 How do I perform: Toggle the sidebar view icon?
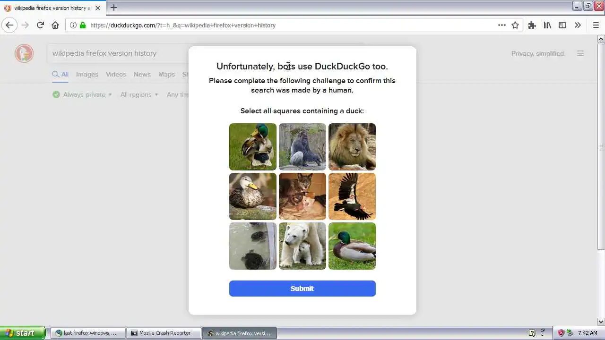pyautogui.click(x=562, y=25)
